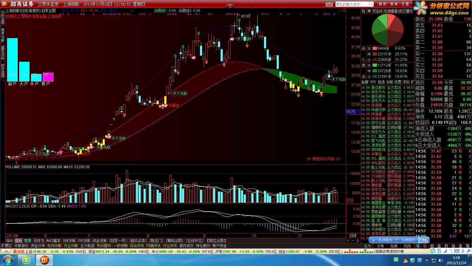
Task: Select the 柱 view toggle
Action: pos(364,11)
